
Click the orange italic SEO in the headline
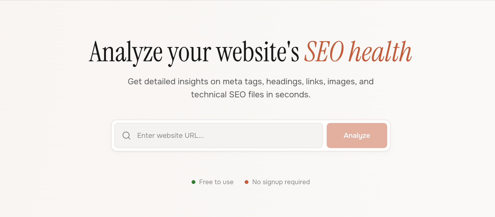click(x=324, y=52)
